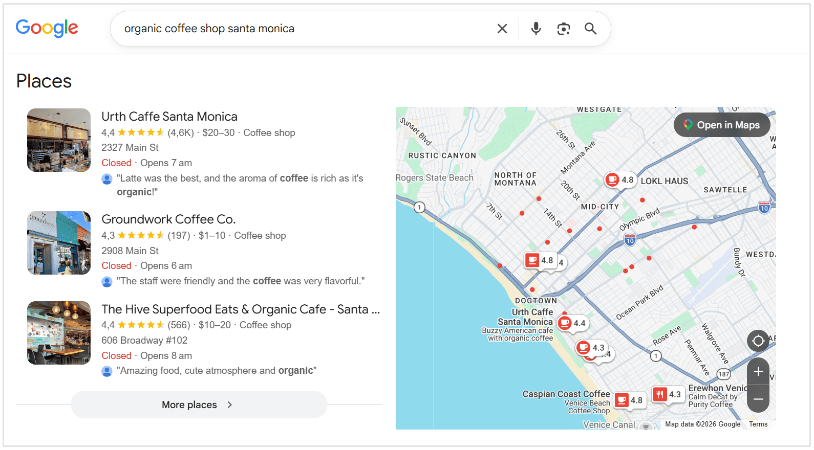Click Urth Caffe star rating
The width and height of the screenshot is (814, 450).
pos(141,133)
